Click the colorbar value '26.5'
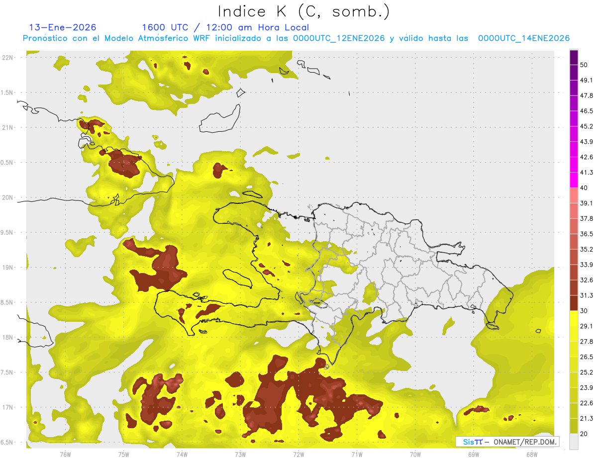This screenshot has height=461, width=597. (x=587, y=357)
